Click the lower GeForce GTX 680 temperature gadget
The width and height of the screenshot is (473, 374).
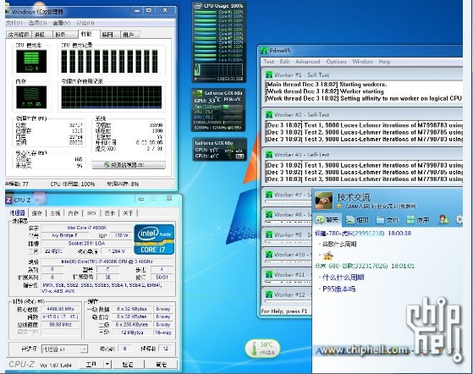point(219,149)
